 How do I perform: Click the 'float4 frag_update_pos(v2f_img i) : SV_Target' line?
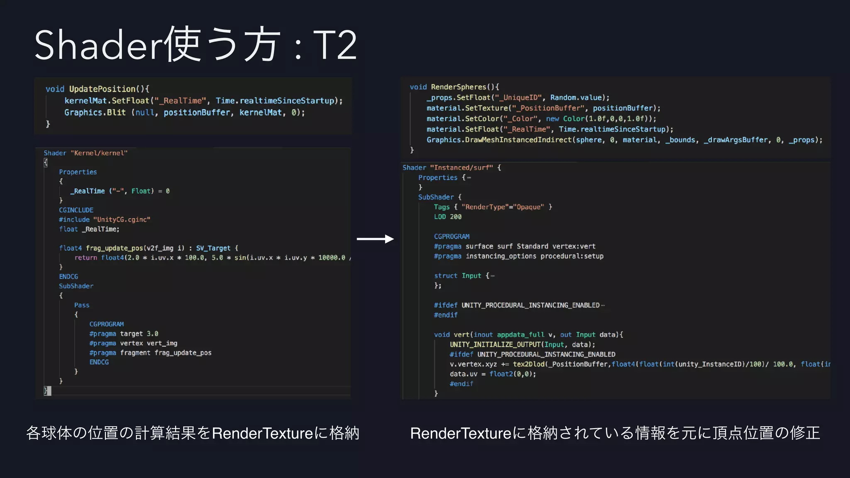149,248
